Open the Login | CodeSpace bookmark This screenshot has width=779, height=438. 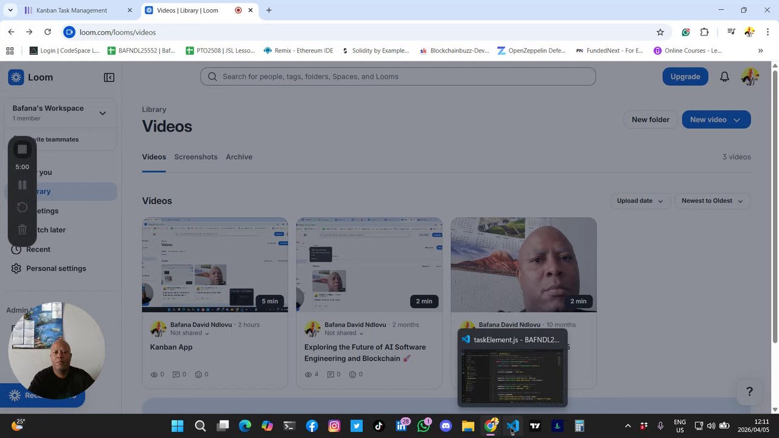[x=65, y=51]
